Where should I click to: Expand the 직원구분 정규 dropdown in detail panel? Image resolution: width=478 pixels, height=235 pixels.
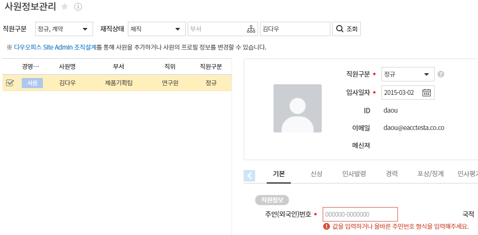click(x=408, y=75)
